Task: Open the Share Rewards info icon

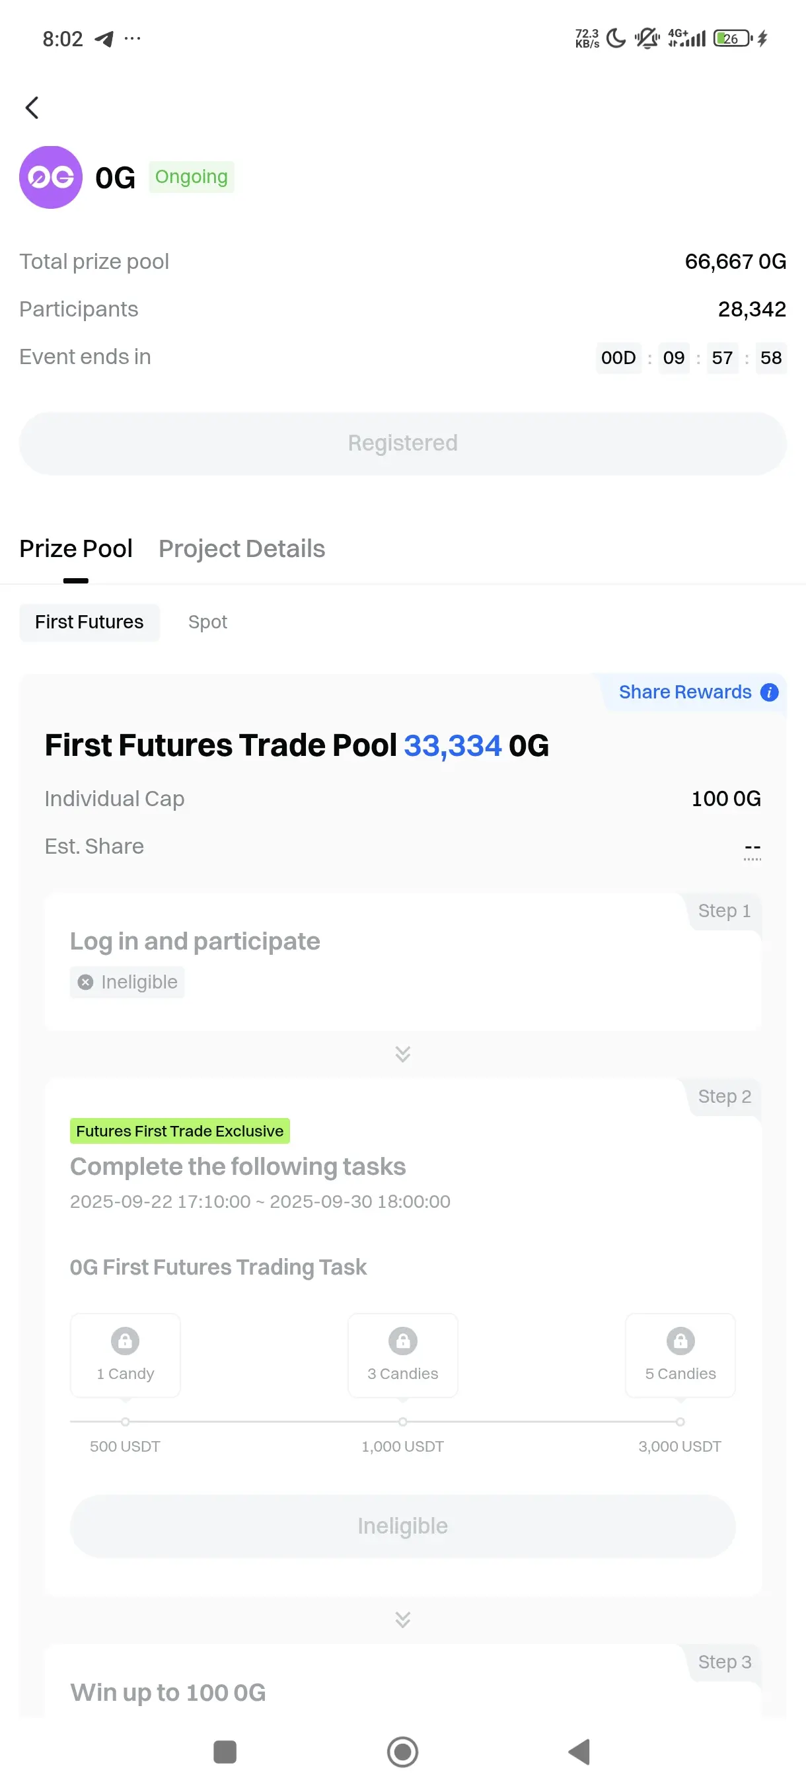Action: click(769, 692)
